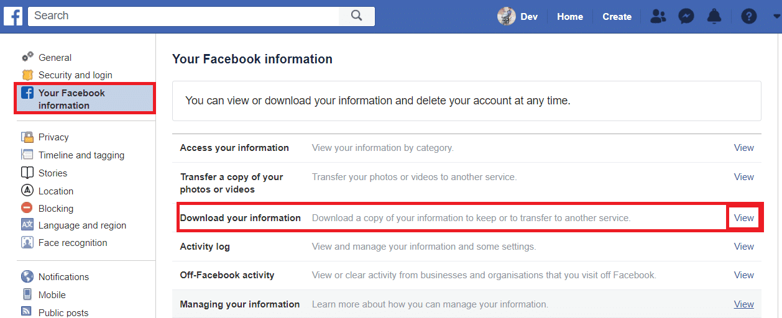Image resolution: width=782 pixels, height=318 pixels.
Task: Type in the Search field
Action: (x=183, y=16)
